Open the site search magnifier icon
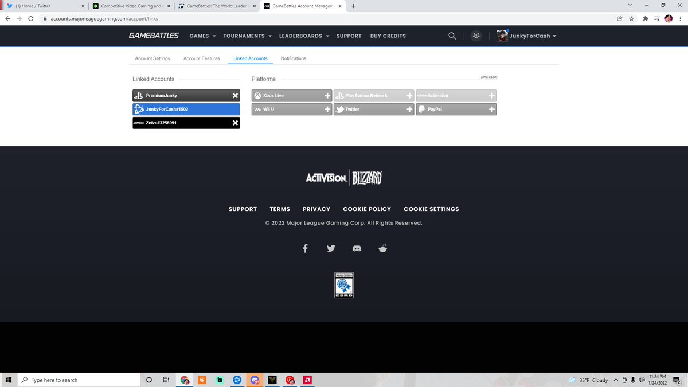Screen dimensions: 688x387 [452, 36]
